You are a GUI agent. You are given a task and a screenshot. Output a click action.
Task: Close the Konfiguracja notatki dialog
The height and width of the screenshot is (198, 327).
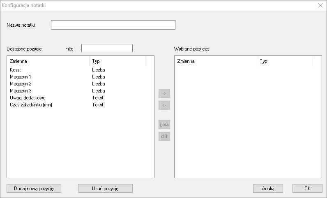(320, 5)
